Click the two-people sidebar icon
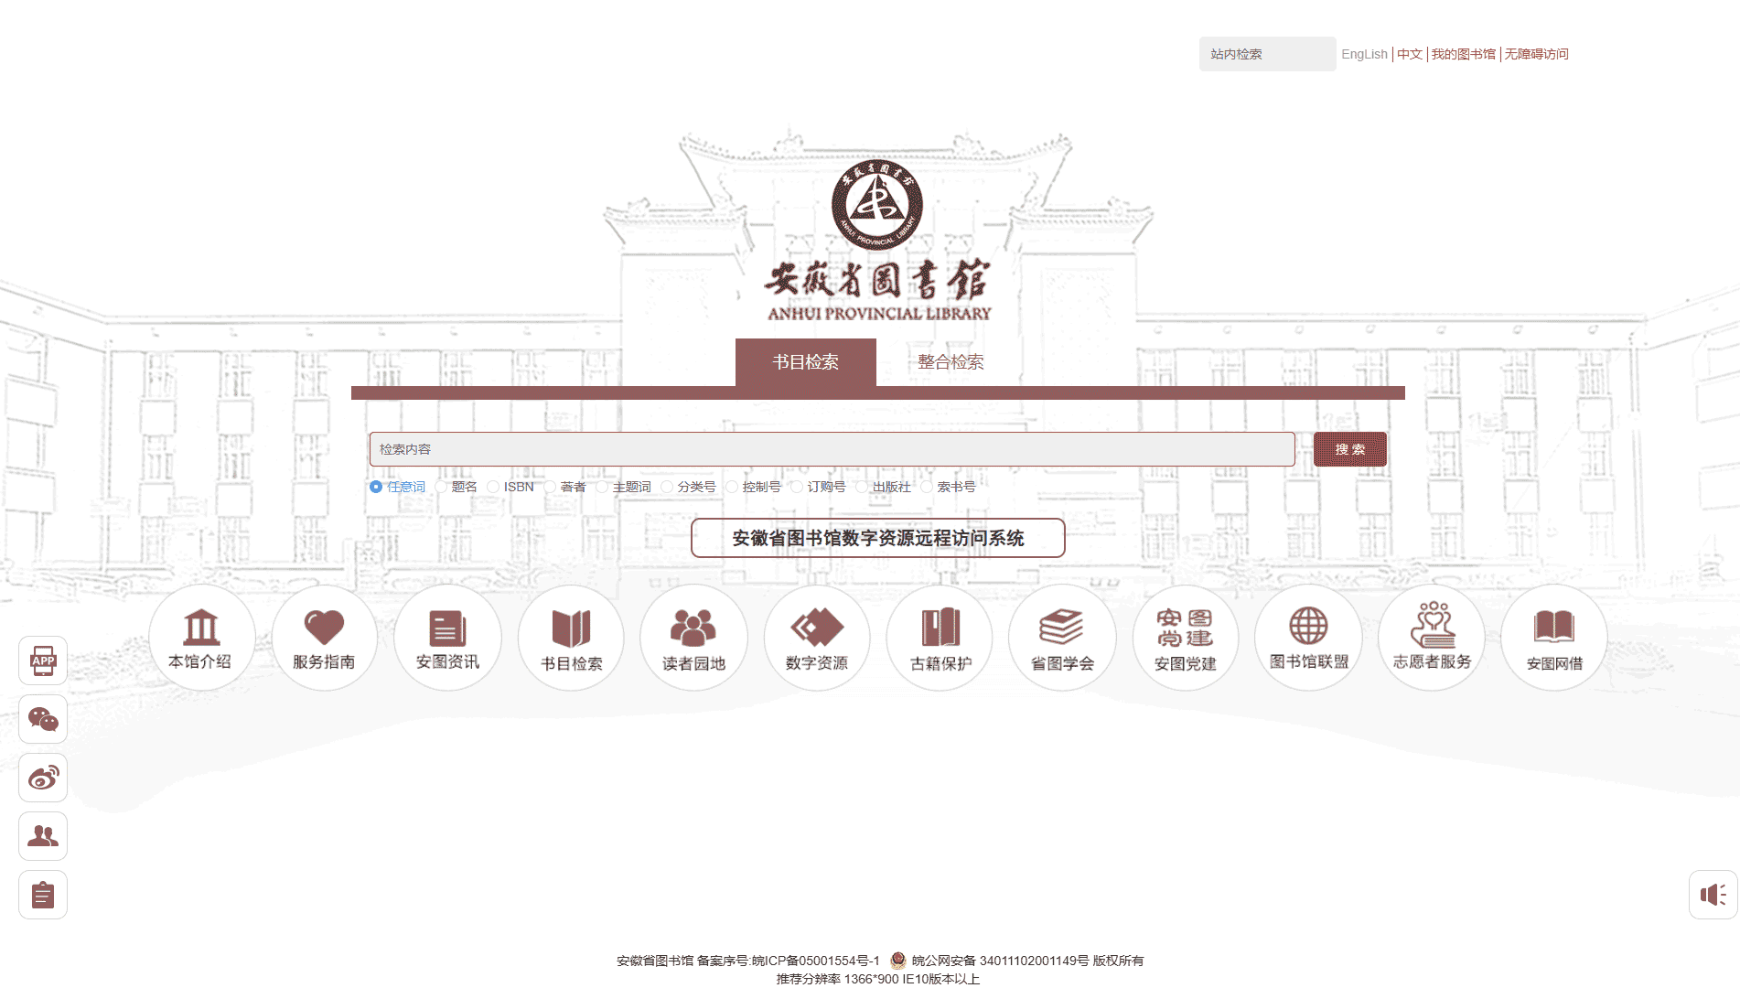 (43, 836)
